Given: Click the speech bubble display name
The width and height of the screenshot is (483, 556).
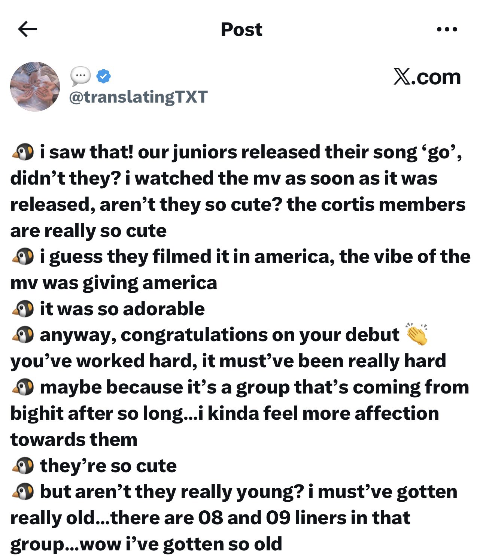Looking at the screenshot, I should (x=80, y=76).
